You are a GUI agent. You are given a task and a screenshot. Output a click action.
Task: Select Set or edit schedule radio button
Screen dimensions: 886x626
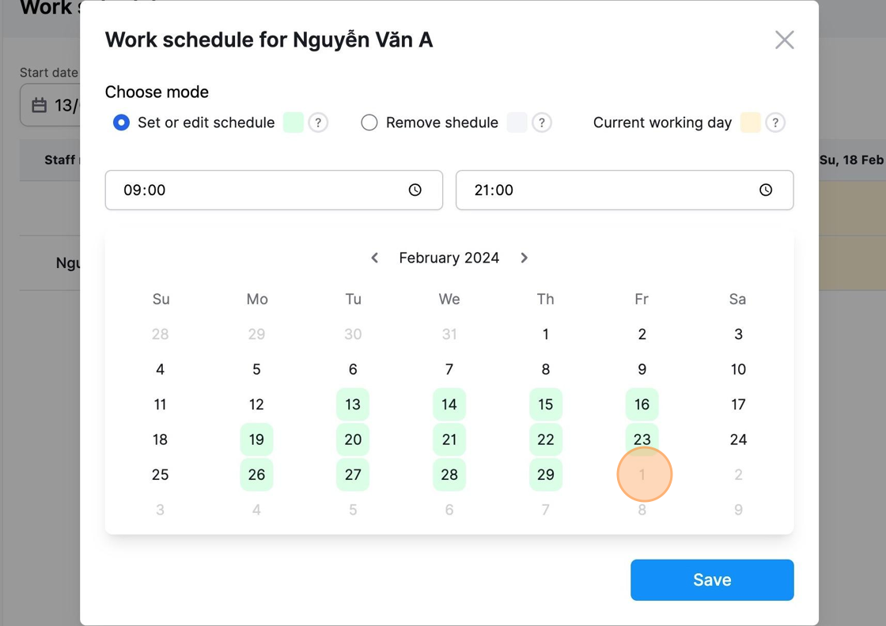click(x=121, y=123)
